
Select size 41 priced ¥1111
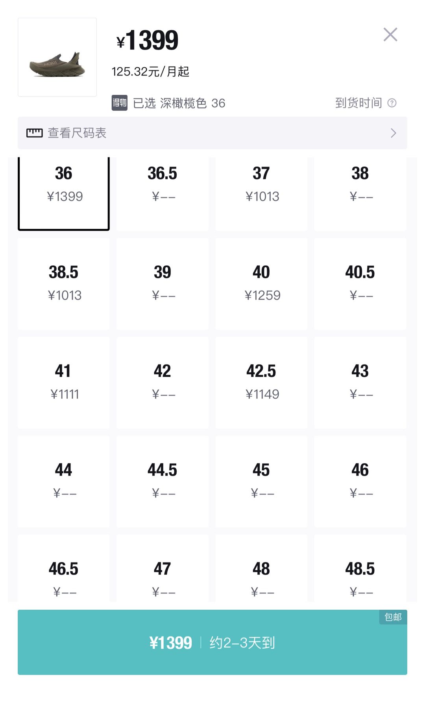pos(64,382)
